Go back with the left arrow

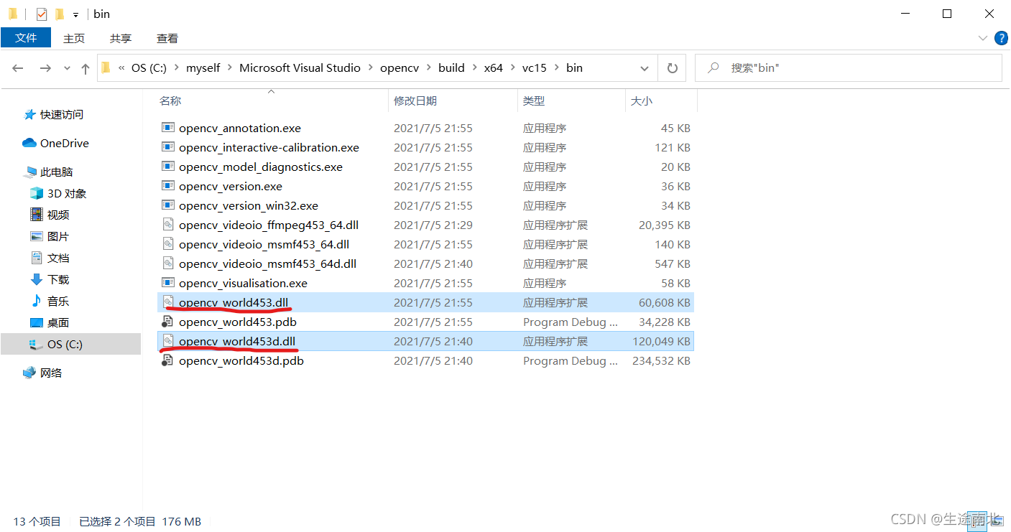[x=18, y=67]
